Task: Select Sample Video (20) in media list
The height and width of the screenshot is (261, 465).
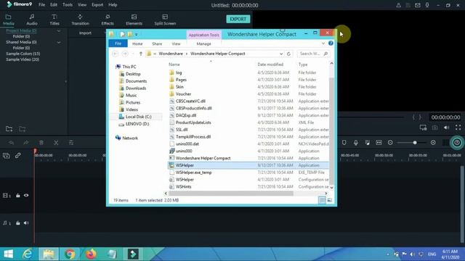Action: tap(23, 59)
